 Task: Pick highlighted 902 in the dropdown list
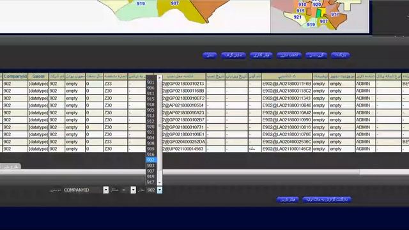point(151,160)
